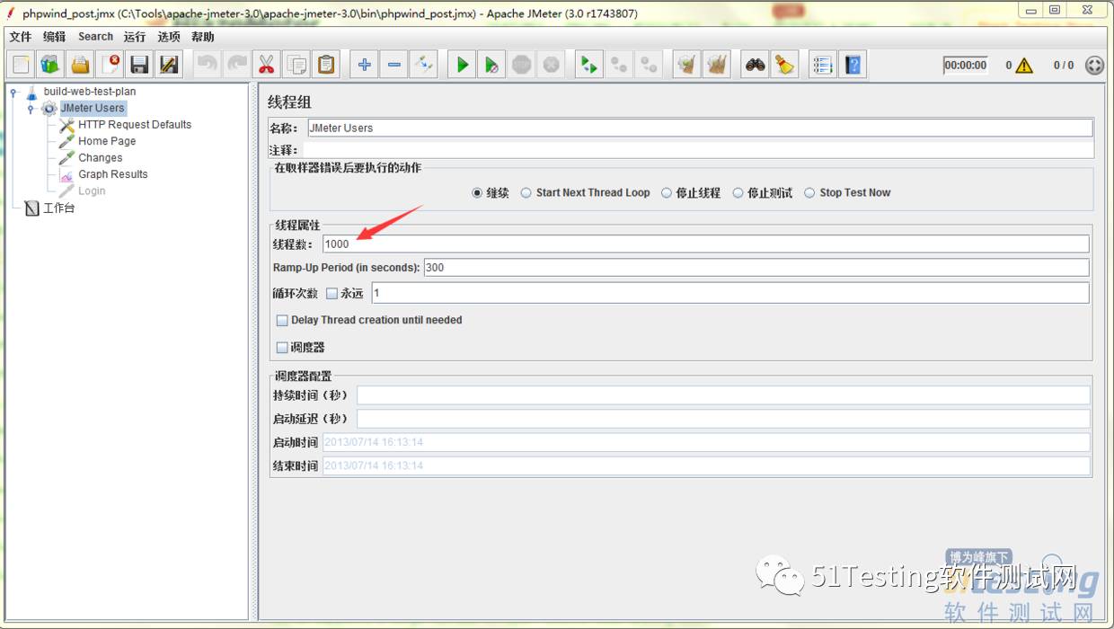Select the 停止测试 radio button

click(738, 192)
